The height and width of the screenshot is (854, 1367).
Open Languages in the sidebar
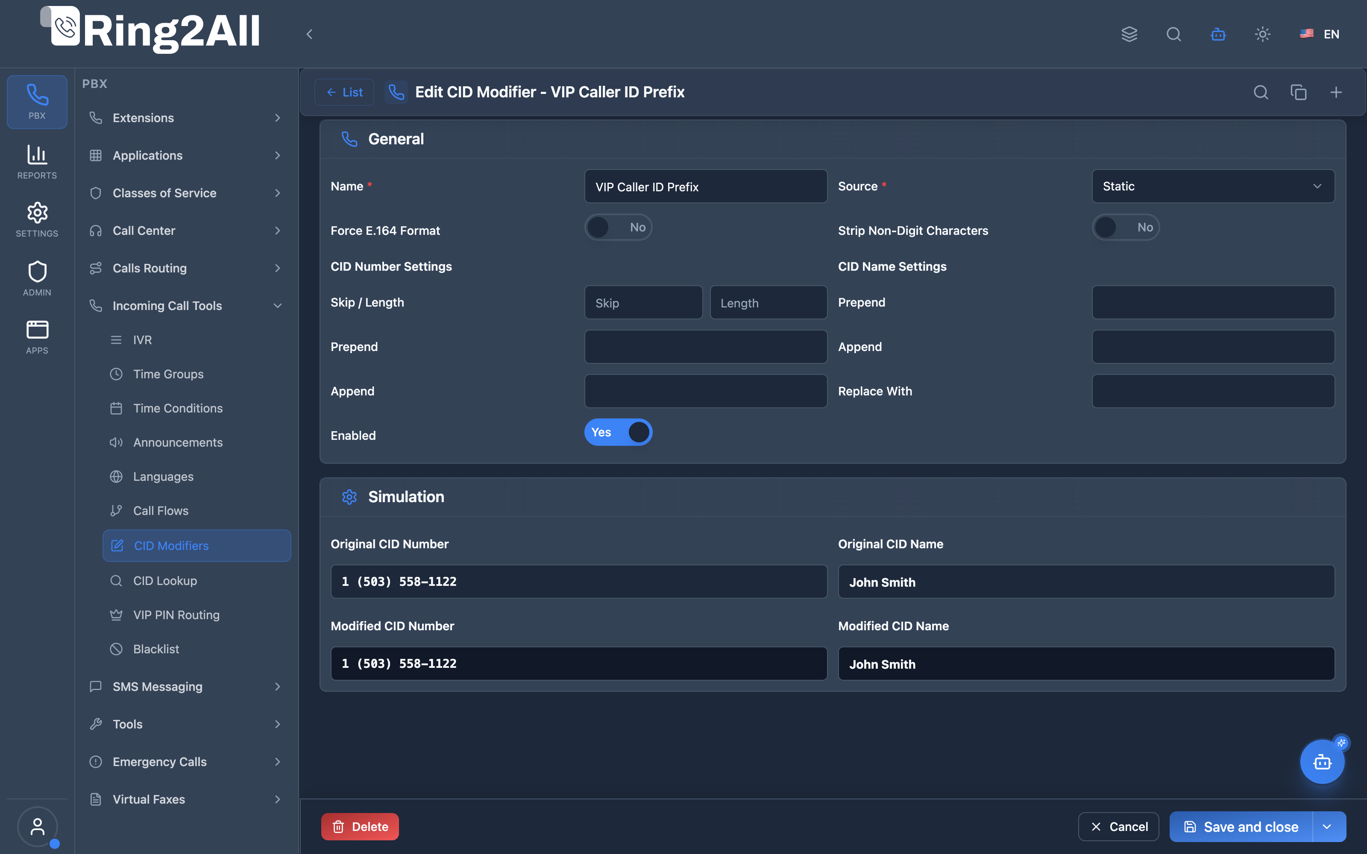tap(197, 477)
